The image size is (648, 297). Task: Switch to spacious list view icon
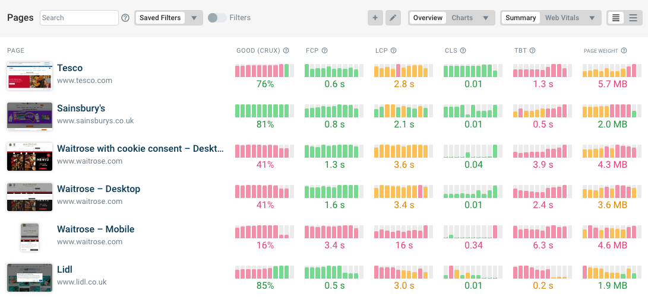point(633,18)
